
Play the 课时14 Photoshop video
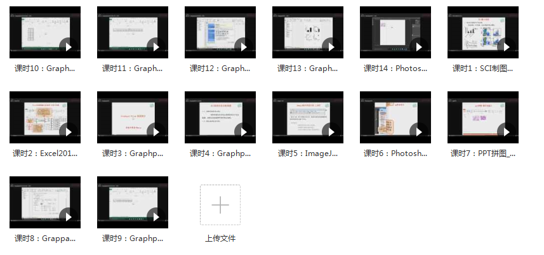pos(418,46)
